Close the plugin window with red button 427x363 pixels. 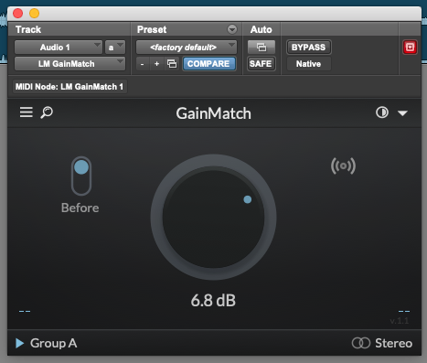[17, 14]
